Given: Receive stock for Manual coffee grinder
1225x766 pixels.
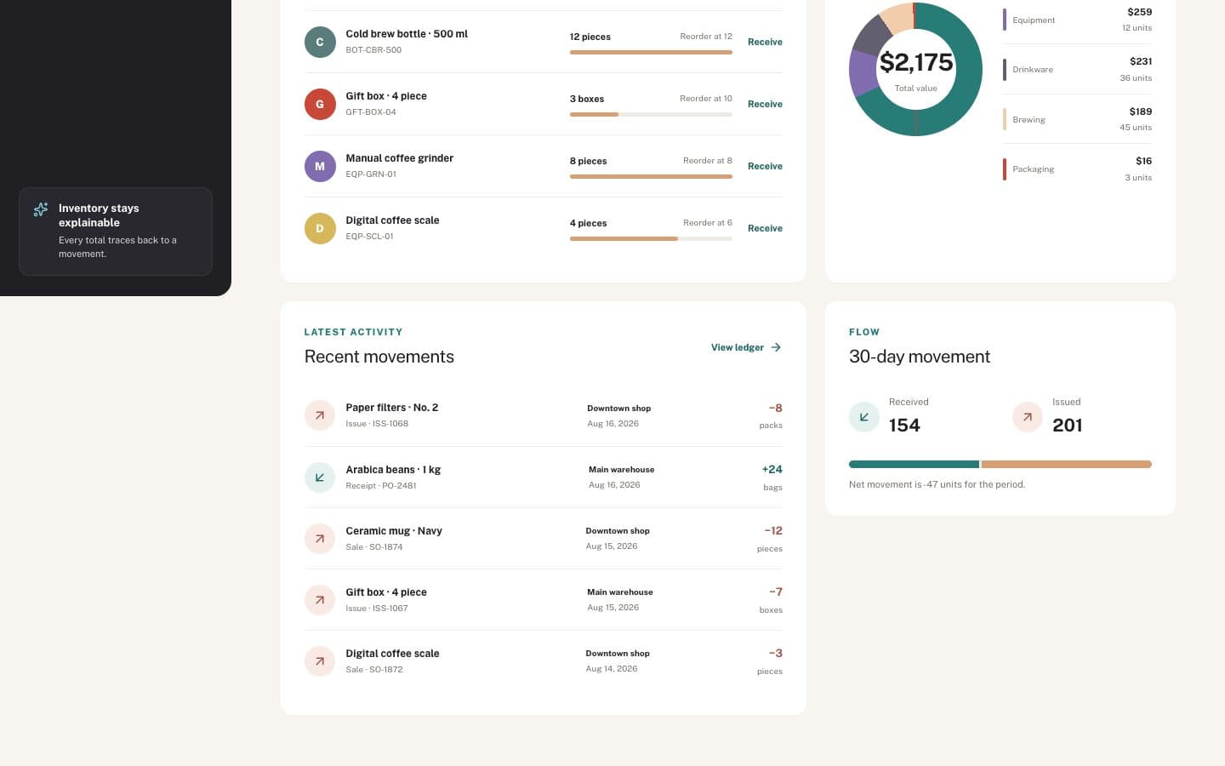Looking at the screenshot, I should [765, 166].
